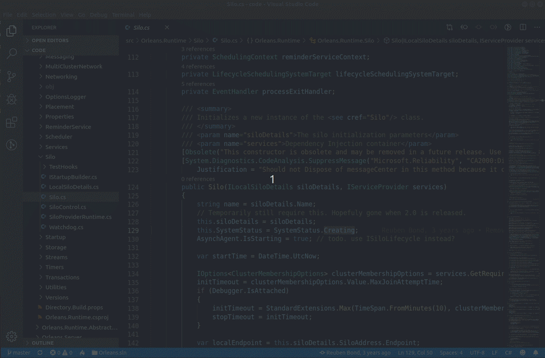Click the Open Changes compare icon in the editor toolbar

click(x=450, y=27)
